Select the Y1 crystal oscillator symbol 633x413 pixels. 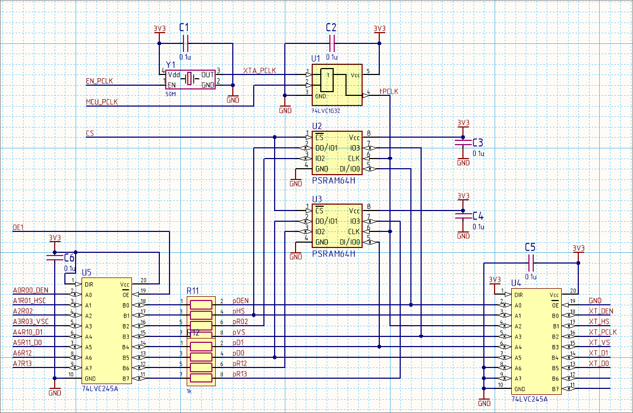click(190, 80)
